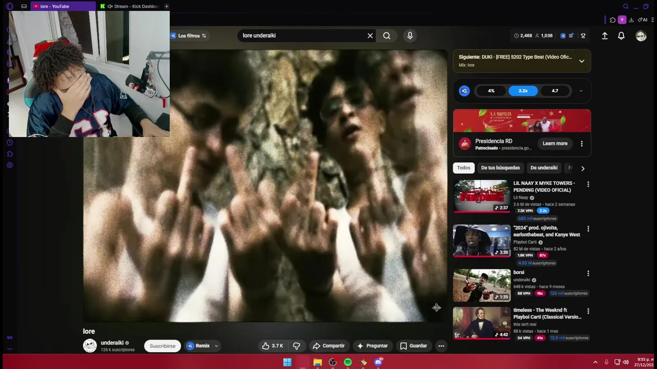Open OBS Studio from the taskbar
The image size is (657, 369).
333,362
